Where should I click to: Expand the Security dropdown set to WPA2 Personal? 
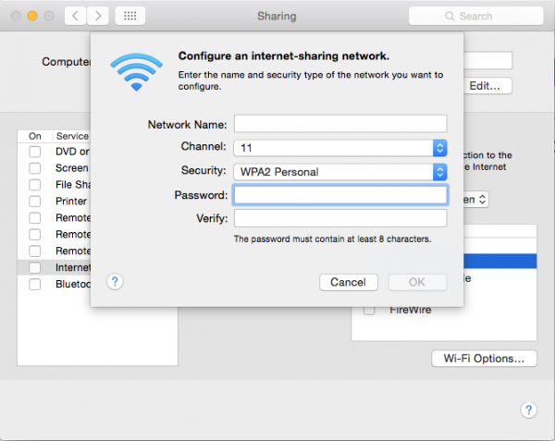click(x=339, y=171)
